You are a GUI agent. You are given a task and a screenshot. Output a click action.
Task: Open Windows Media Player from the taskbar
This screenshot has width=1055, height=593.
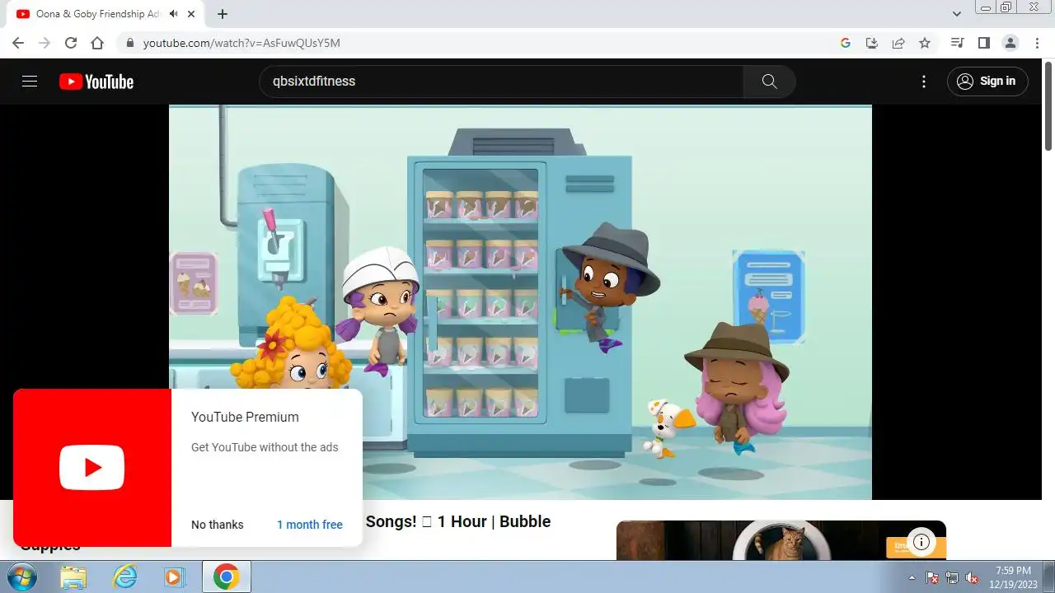174,577
